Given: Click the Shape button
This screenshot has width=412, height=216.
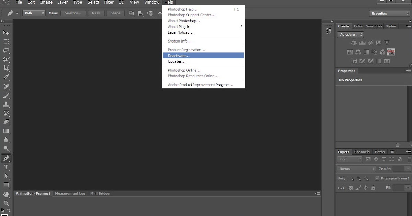Looking at the screenshot, I should pyautogui.click(x=115, y=13).
